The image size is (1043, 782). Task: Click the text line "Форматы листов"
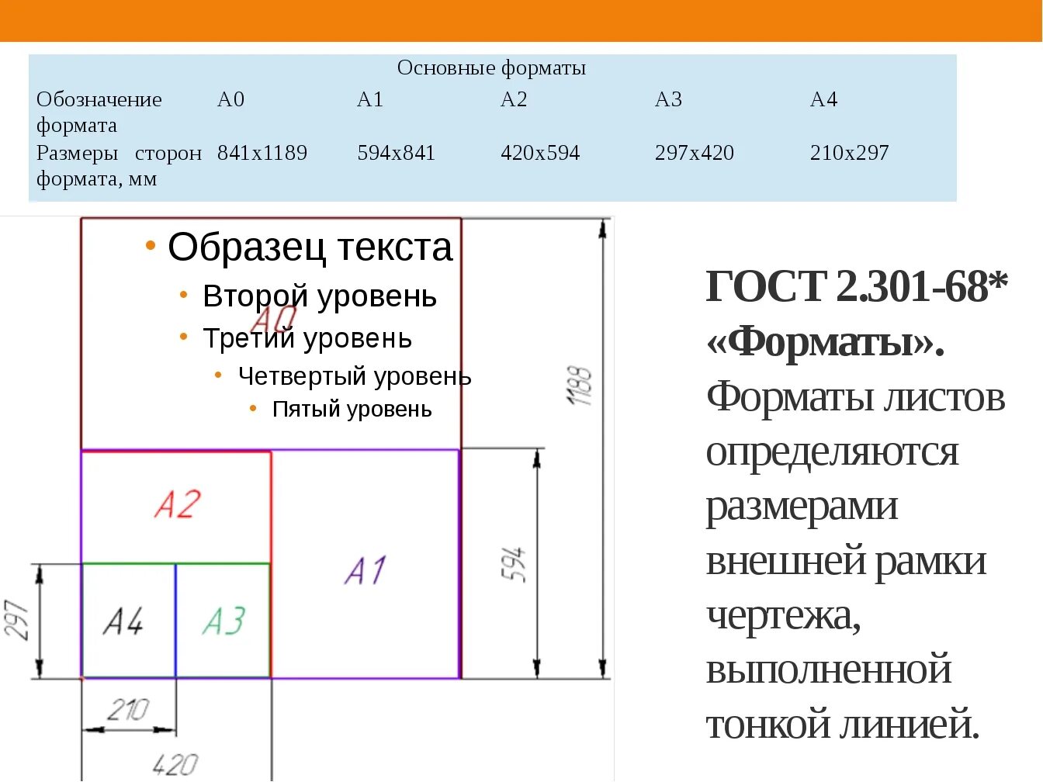pyautogui.click(x=856, y=397)
